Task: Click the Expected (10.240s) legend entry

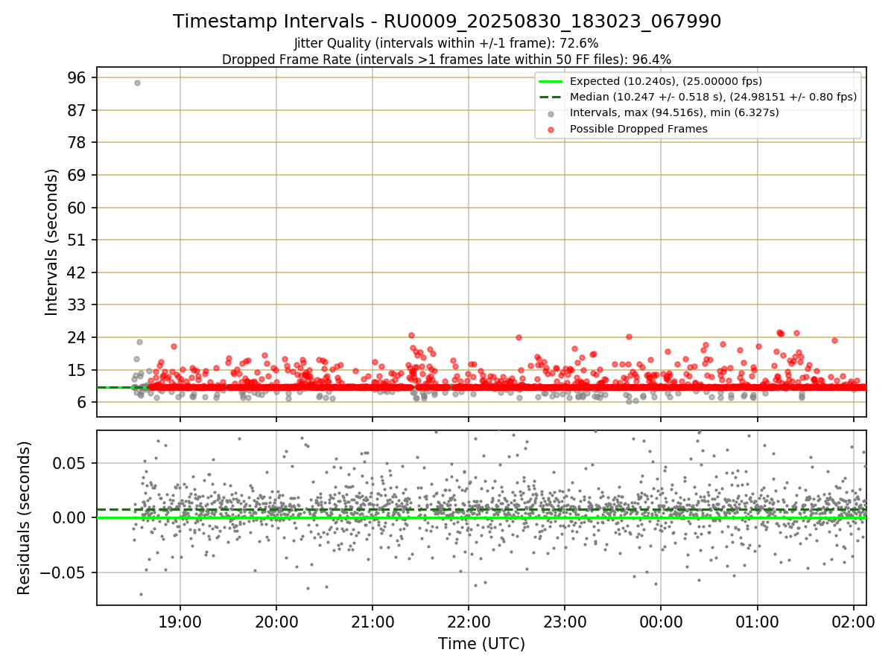Action: 666,81
